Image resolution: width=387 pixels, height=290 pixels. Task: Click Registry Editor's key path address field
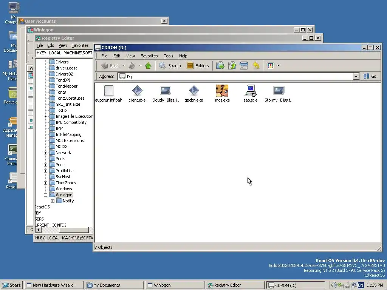click(64, 53)
